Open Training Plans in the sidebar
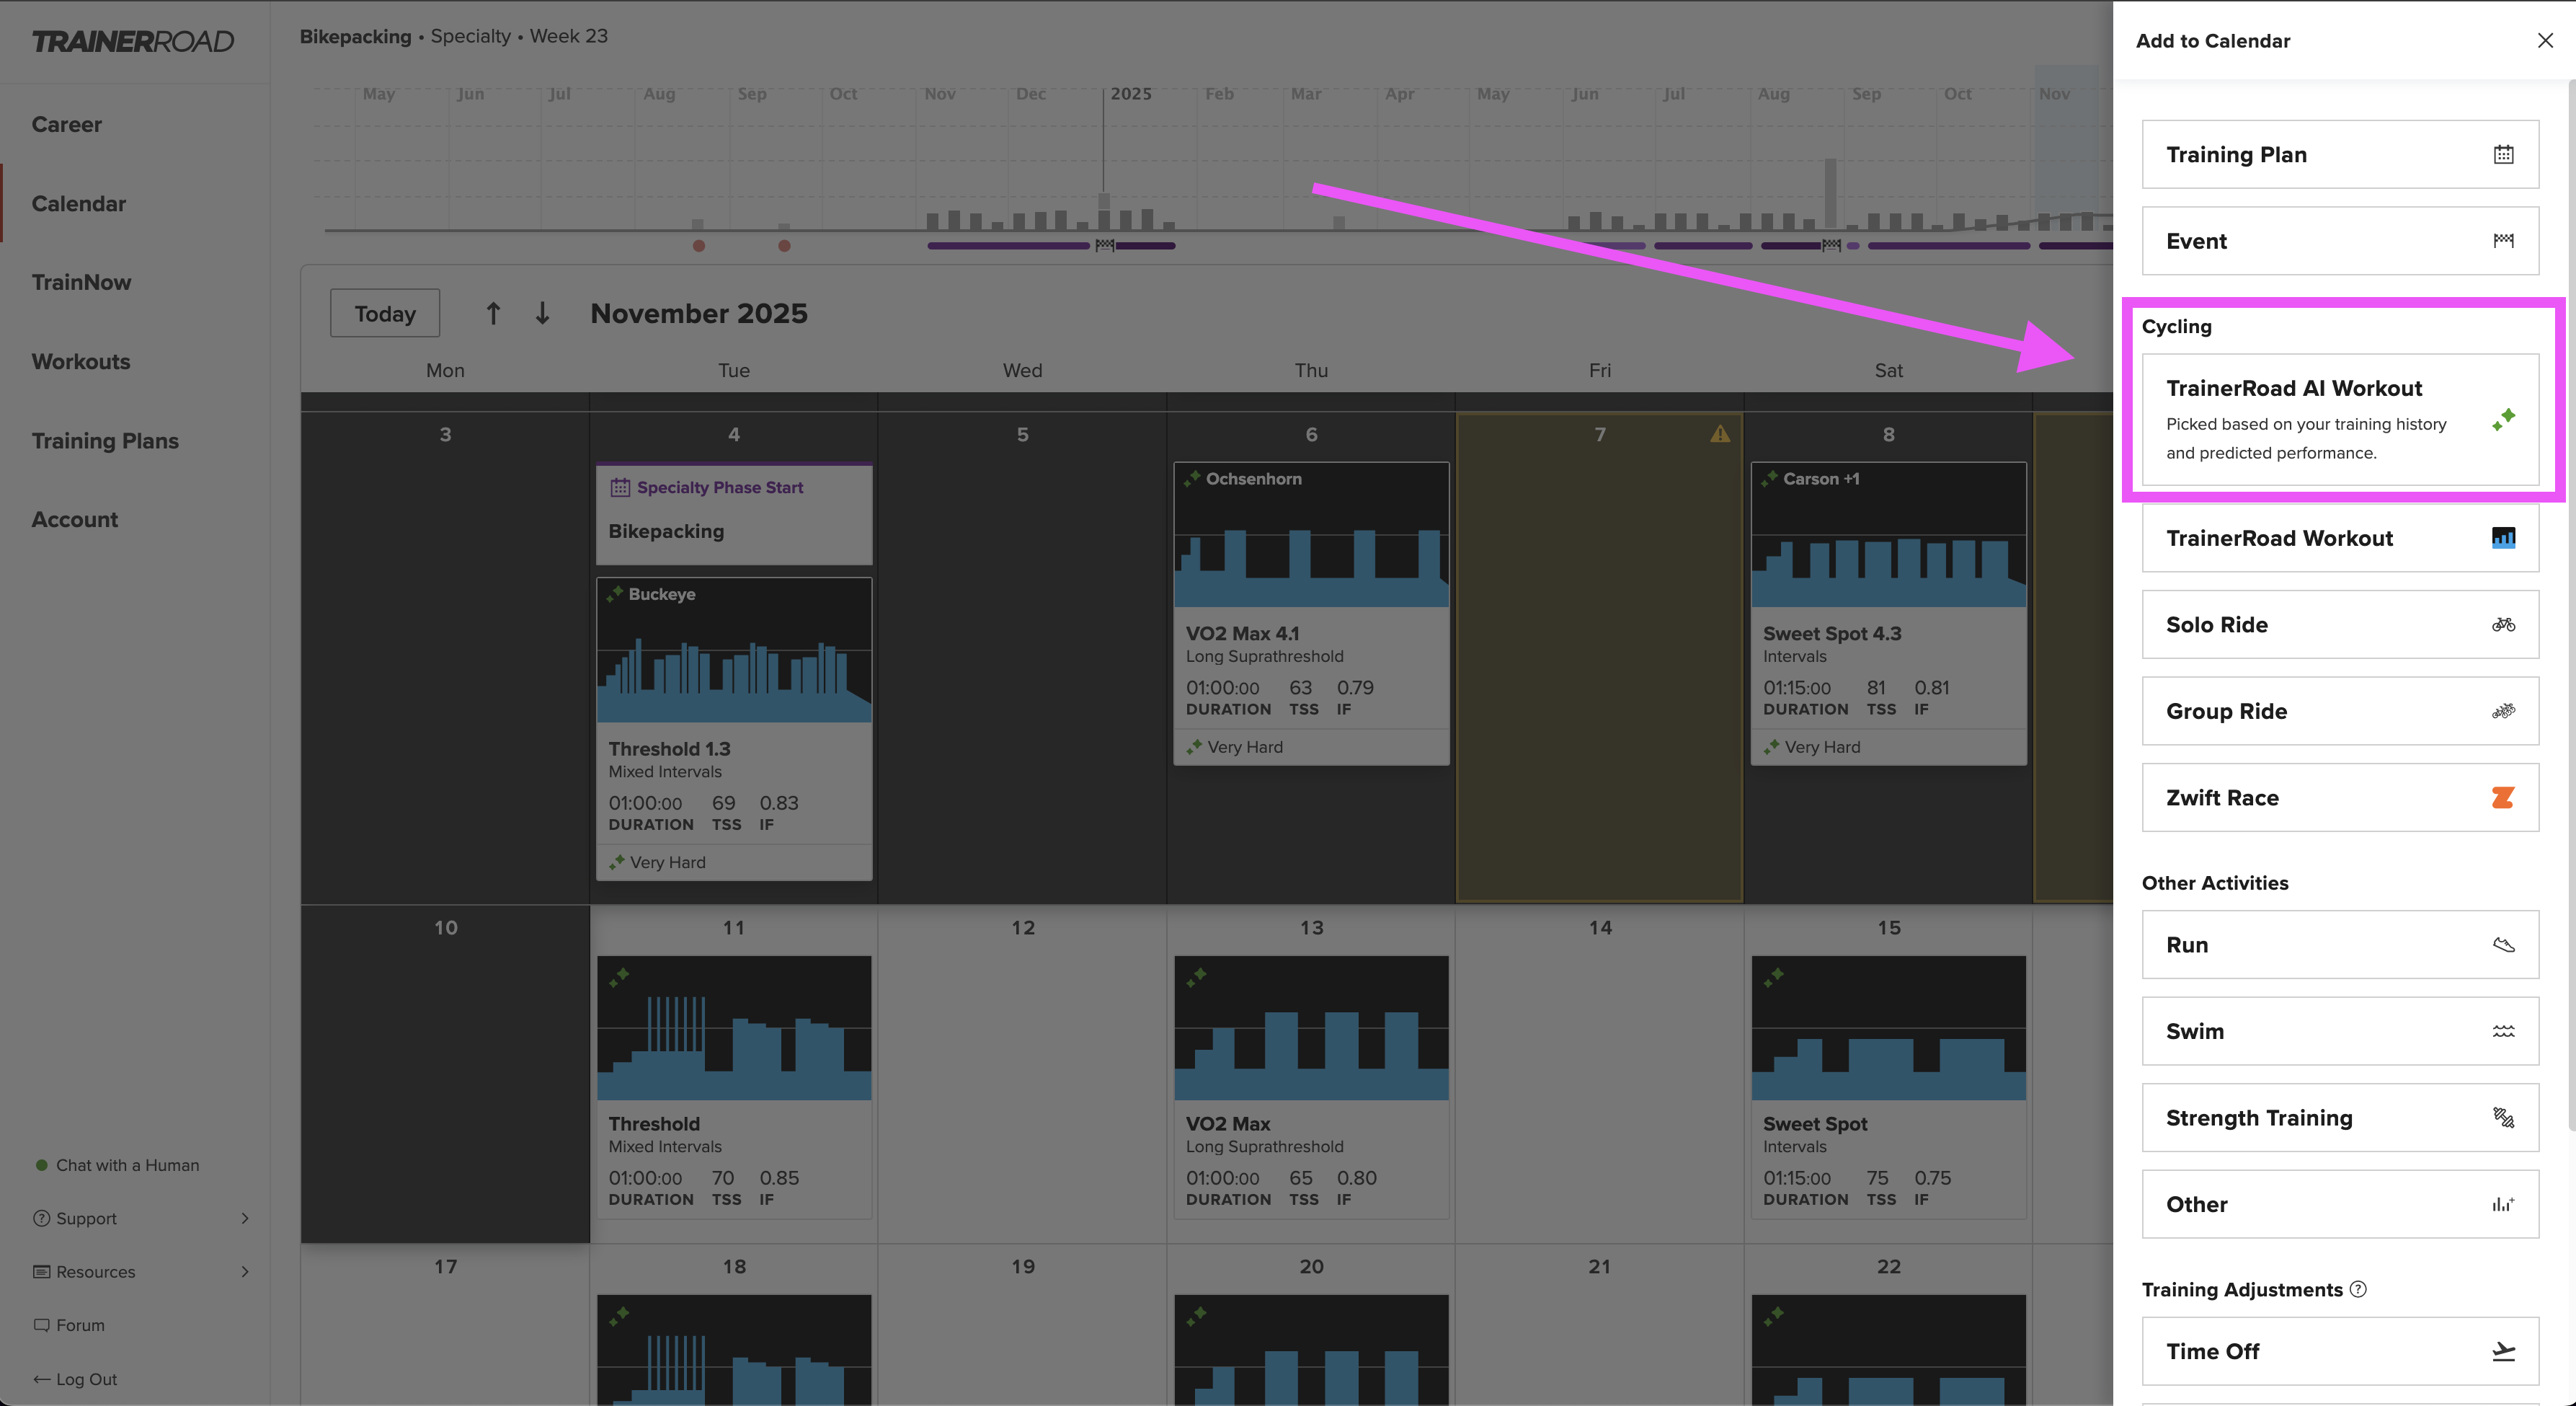The width and height of the screenshot is (2576, 1406). [x=105, y=441]
